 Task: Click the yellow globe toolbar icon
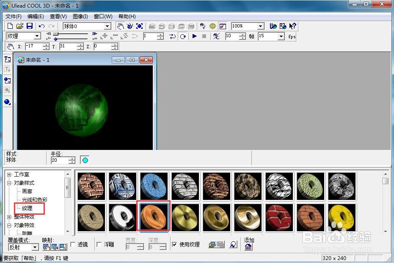tap(212, 26)
